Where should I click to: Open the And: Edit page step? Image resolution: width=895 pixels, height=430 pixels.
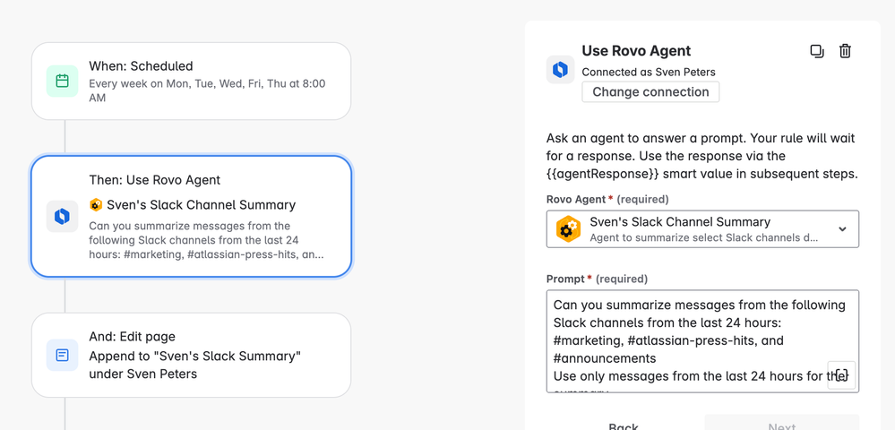click(x=191, y=355)
